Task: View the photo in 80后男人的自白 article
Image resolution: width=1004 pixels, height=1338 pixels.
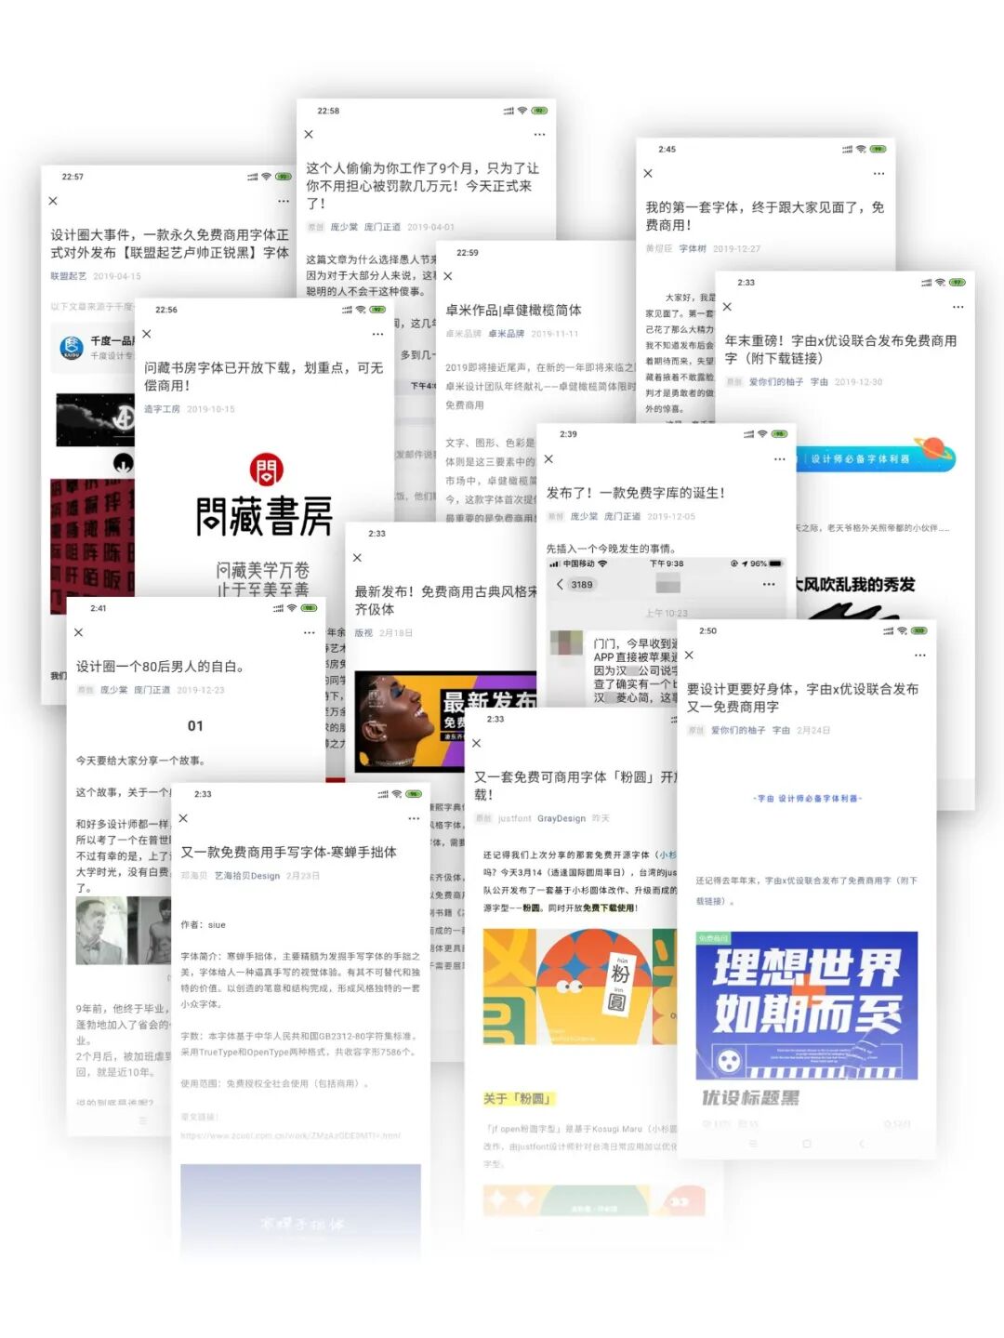Action: [x=123, y=931]
